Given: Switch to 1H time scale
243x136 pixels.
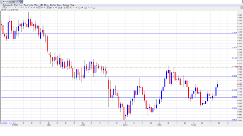Looking at the screenshot, I should coord(29,8).
